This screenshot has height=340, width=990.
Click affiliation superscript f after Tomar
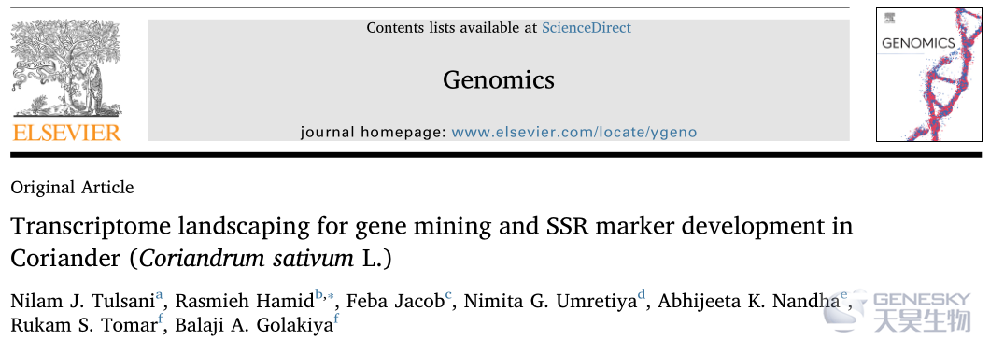tap(161, 319)
